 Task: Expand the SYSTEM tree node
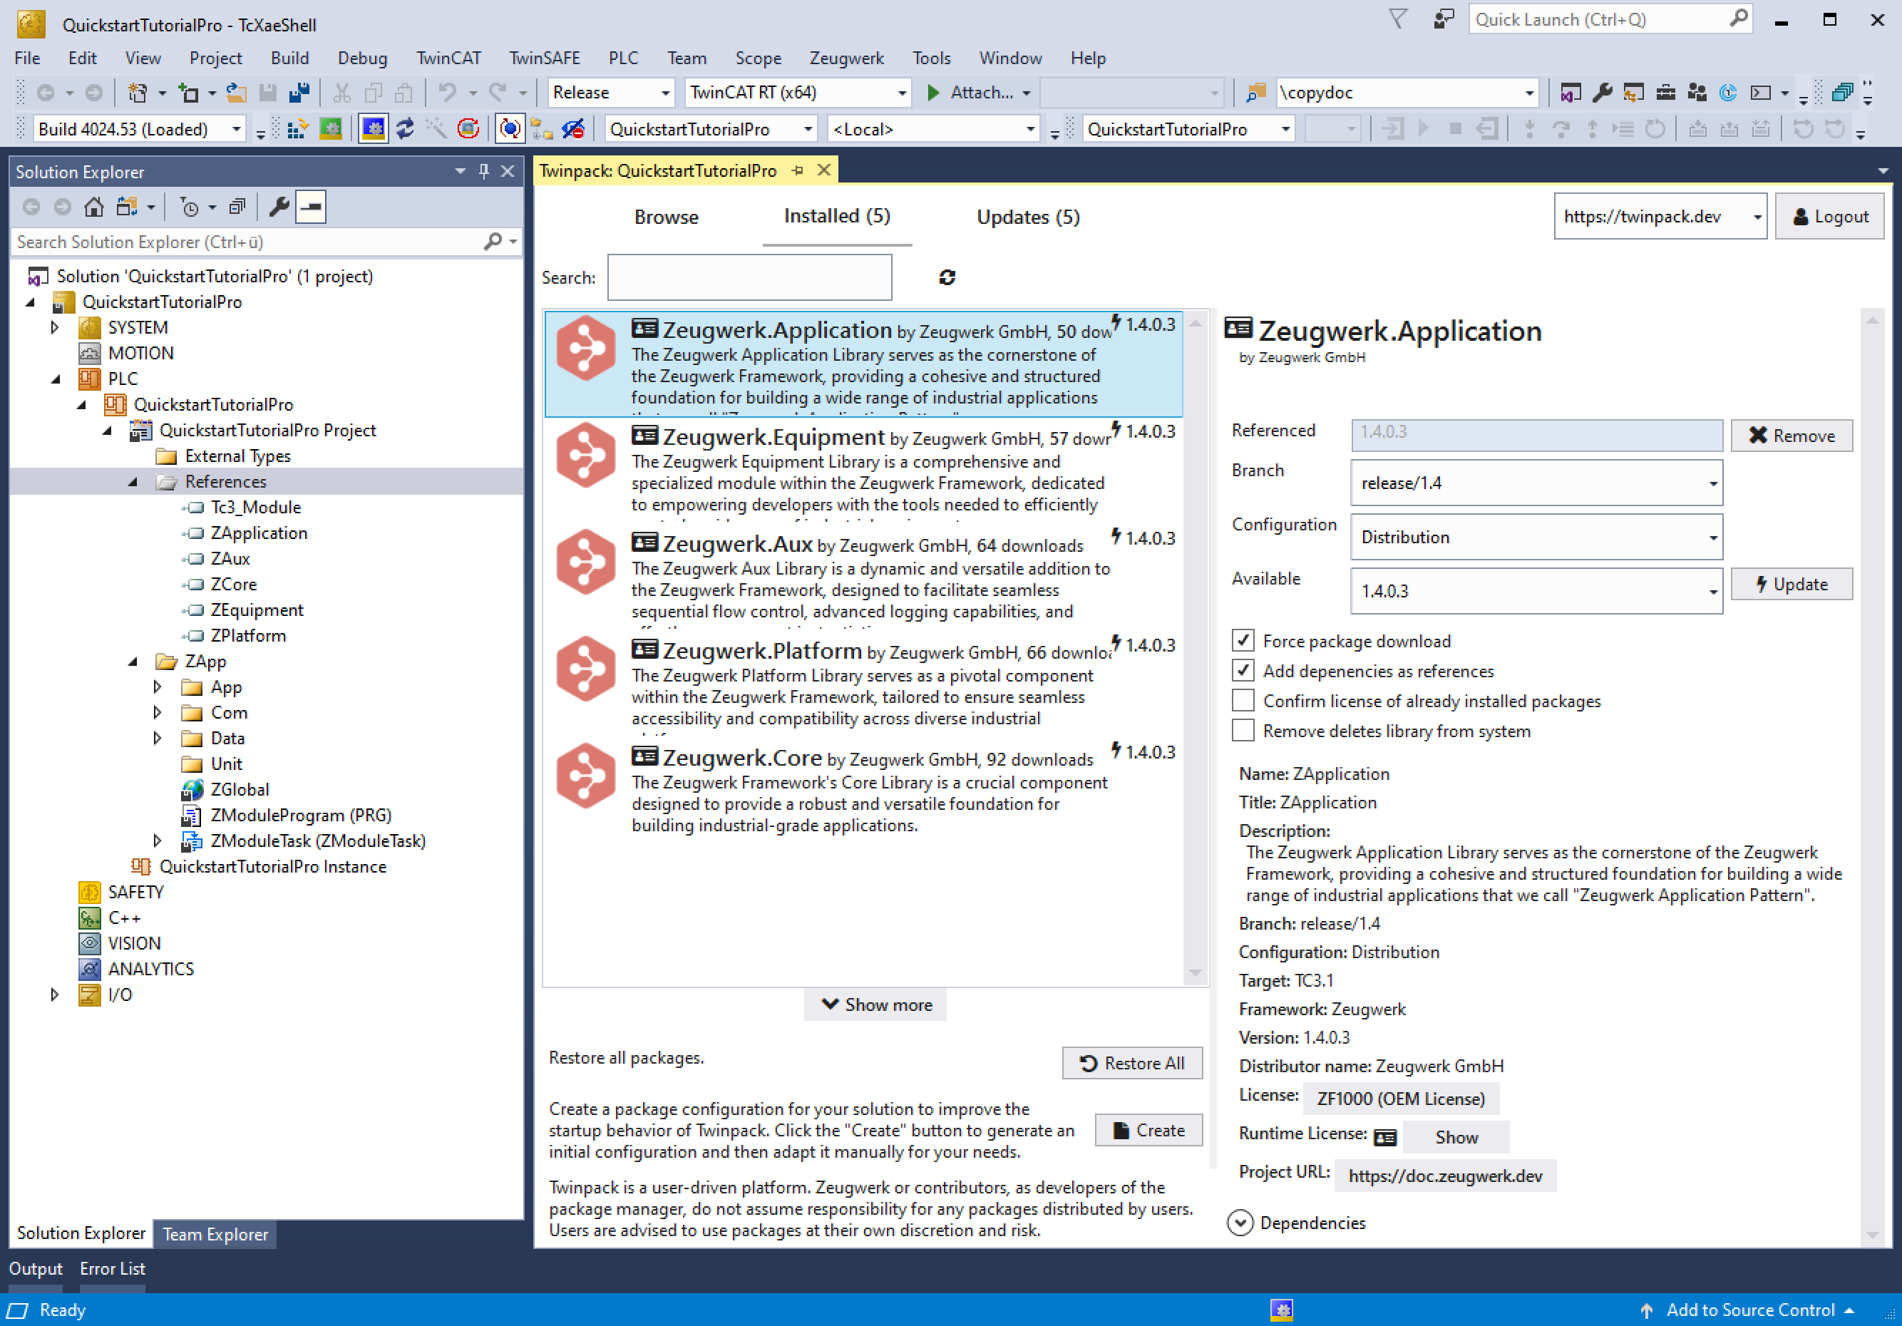click(x=56, y=327)
